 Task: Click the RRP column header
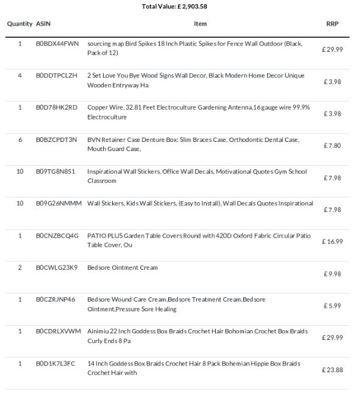[332, 24]
